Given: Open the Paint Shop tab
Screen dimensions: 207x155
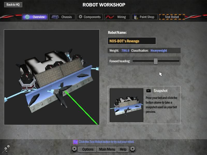Looking at the screenshot, I should (145, 17).
